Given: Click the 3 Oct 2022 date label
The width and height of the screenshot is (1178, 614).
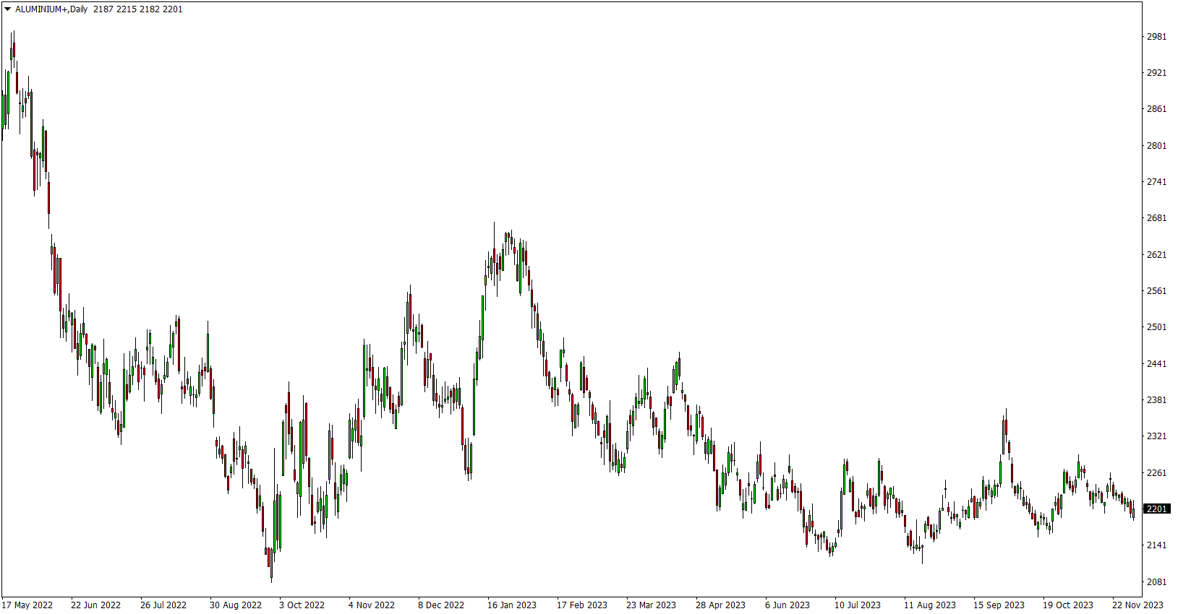Looking at the screenshot, I should 302,605.
